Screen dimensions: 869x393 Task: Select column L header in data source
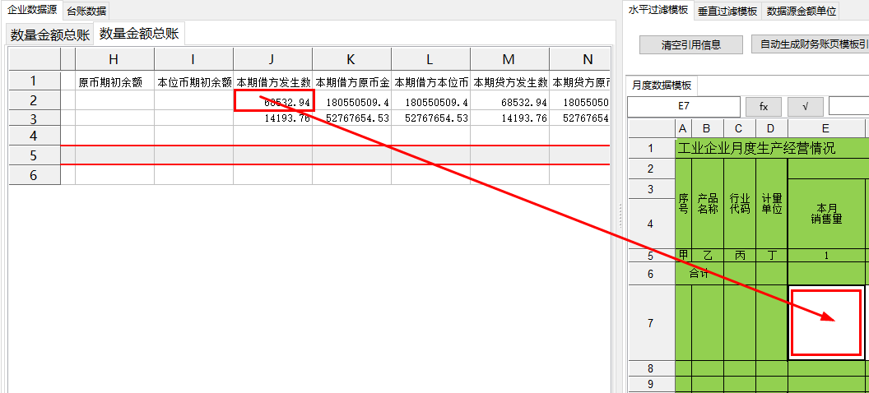[430, 59]
